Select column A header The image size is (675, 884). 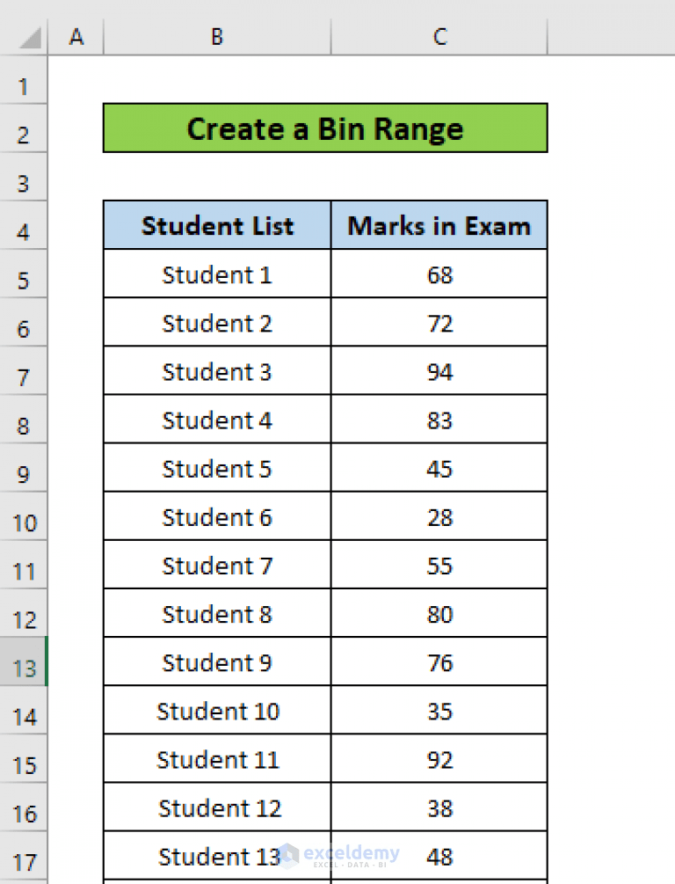[76, 37]
